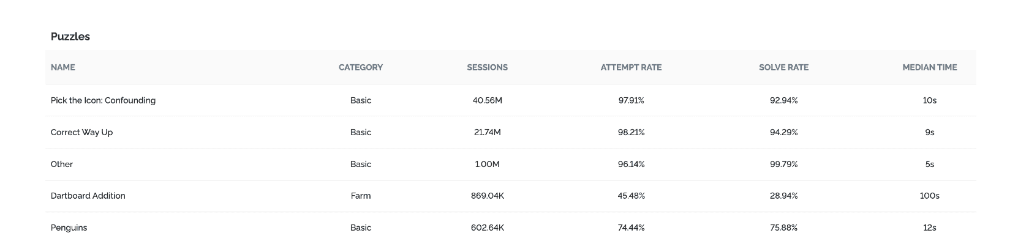Open the Pick the Icon: Confounding puzzle
1018x252 pixels.
coord(103,100)
